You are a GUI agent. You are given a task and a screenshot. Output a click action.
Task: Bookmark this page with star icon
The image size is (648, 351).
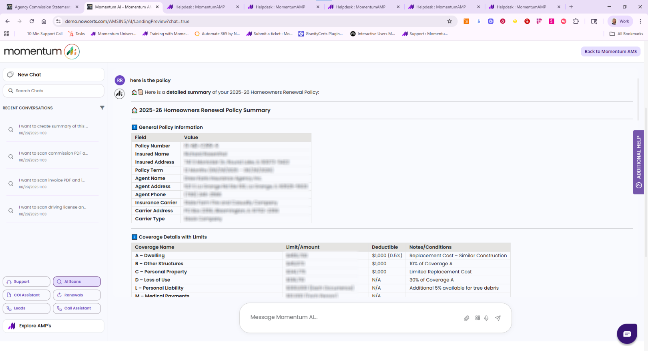[x=449, y=21]
